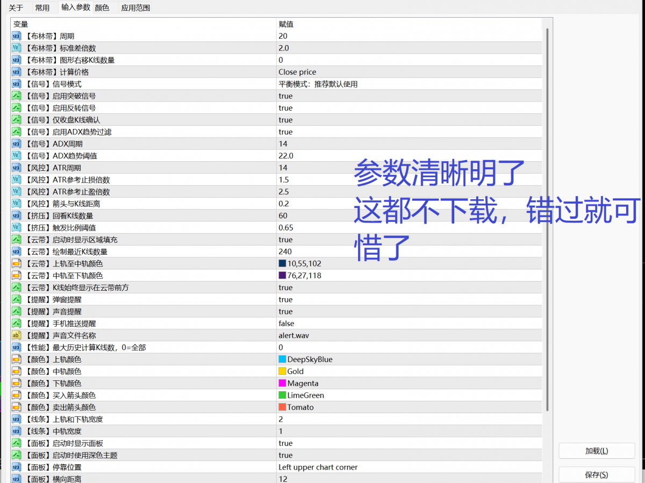Image resolution: width=645 pixels, height=483 pixels.
Task: Switch to the 颜色 tab
Action: pyautogui.click(x=102, y=8)
